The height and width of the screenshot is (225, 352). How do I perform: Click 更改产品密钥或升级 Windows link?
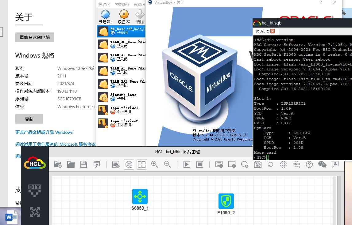tap(44, 132)
